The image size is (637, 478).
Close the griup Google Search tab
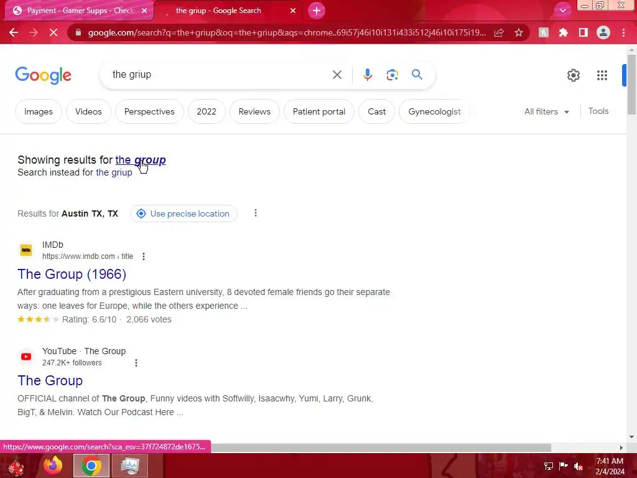click(x=293, y=11)
